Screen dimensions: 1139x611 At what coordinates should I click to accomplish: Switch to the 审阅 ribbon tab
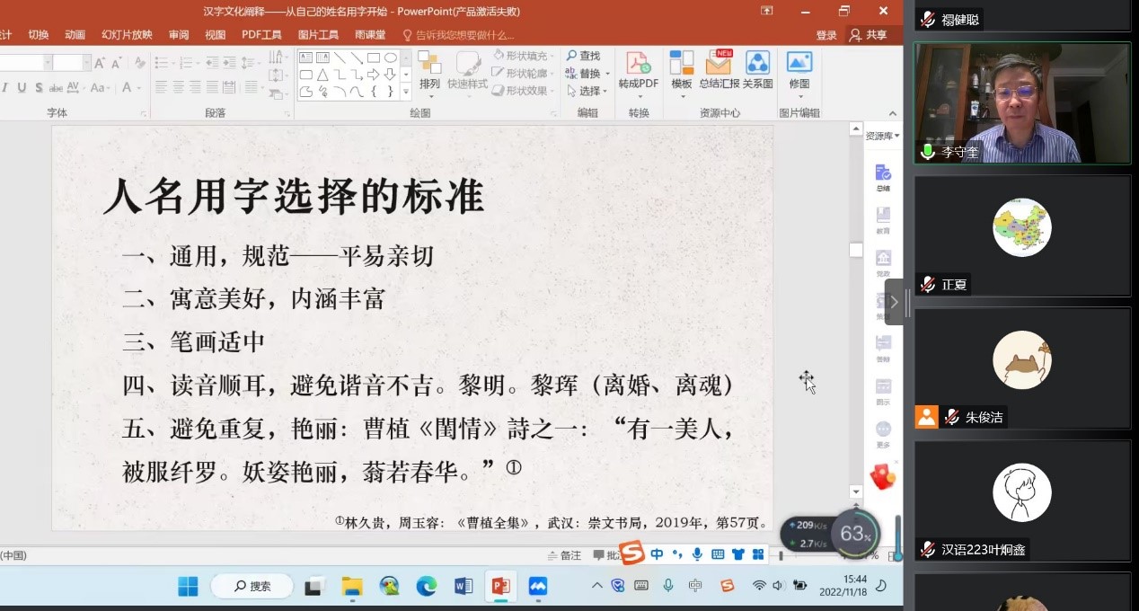179,35
